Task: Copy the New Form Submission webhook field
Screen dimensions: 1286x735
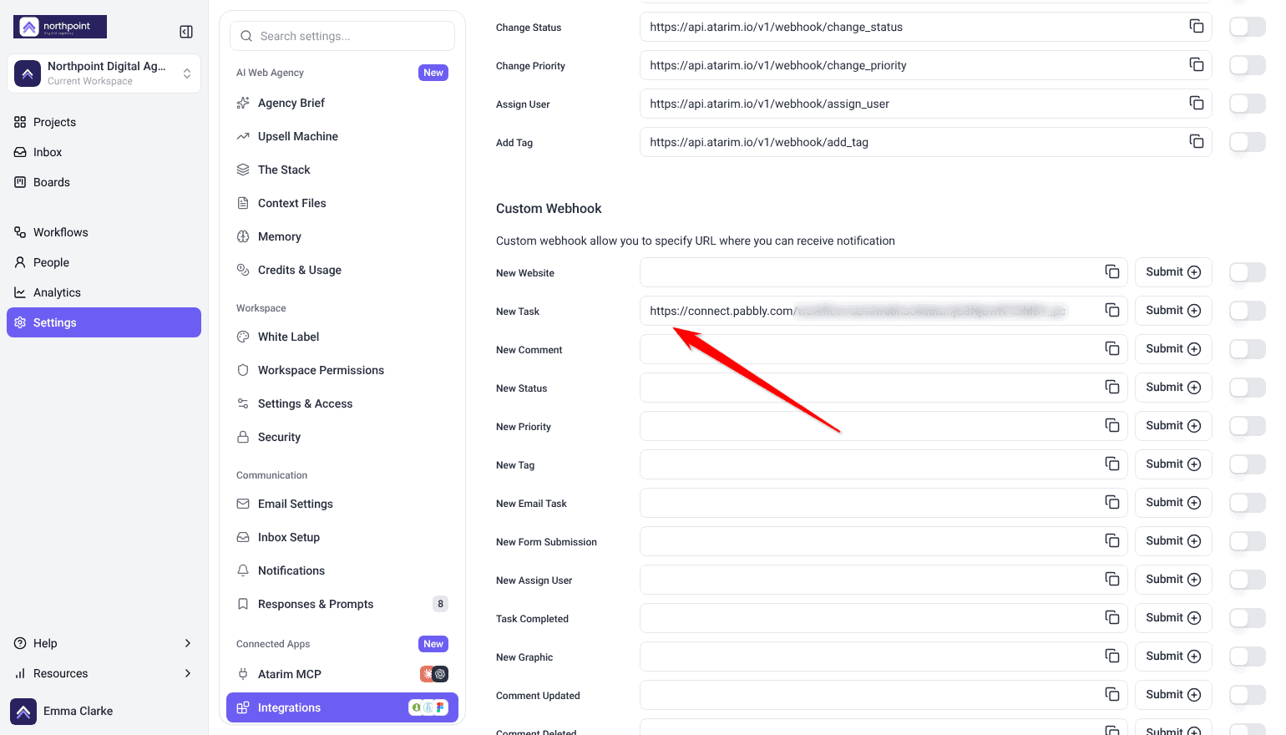Action: [1112, 540]
